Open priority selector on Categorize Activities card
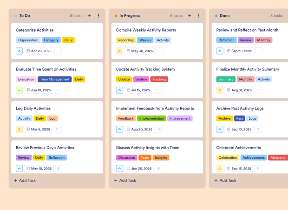Screen dimensions: 288x210 (x=20, y=51)
